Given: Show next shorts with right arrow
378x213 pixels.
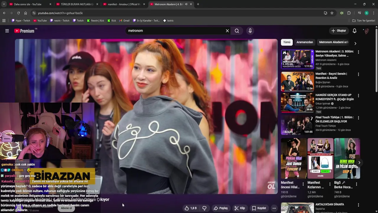Looking at the screenshot, I should pos(359,162).
